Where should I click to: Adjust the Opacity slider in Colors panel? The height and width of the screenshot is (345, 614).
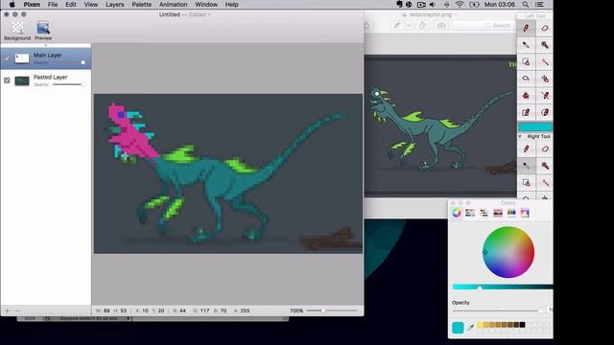(498, 310)
